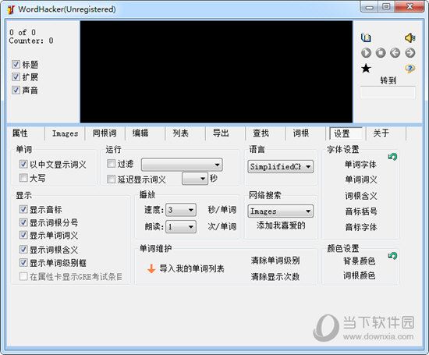429x355 pixels.
Task: Start playback with the play button
Action: click(x=366, y=53)
